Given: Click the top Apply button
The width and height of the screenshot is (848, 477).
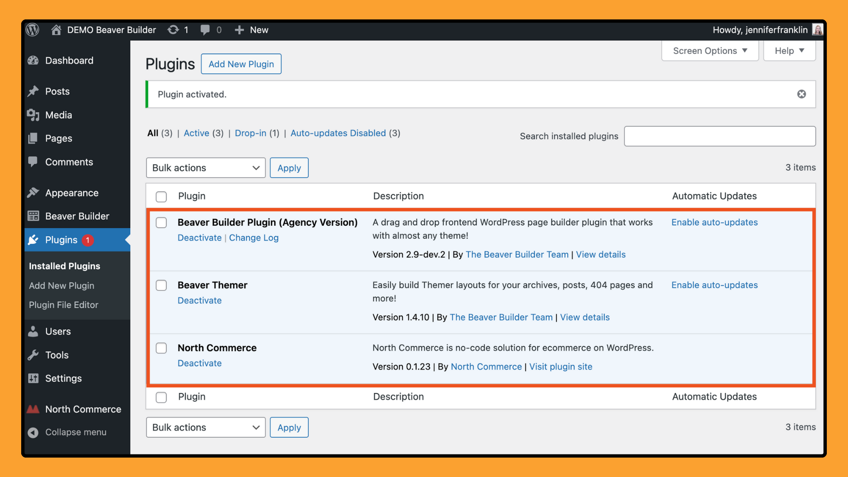Looking at the screenshot, I should 289,168.
